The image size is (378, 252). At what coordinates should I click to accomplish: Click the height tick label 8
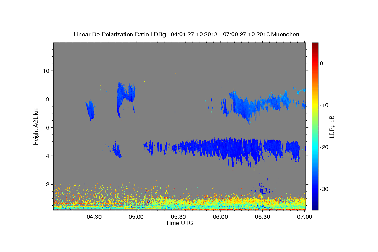click(48, 99)
